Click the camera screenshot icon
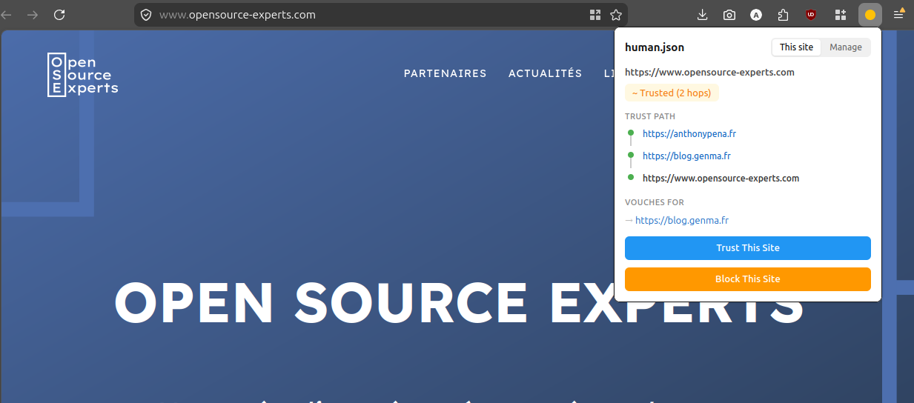The height and width of the screenshot is (403, 914). [729, 15]
